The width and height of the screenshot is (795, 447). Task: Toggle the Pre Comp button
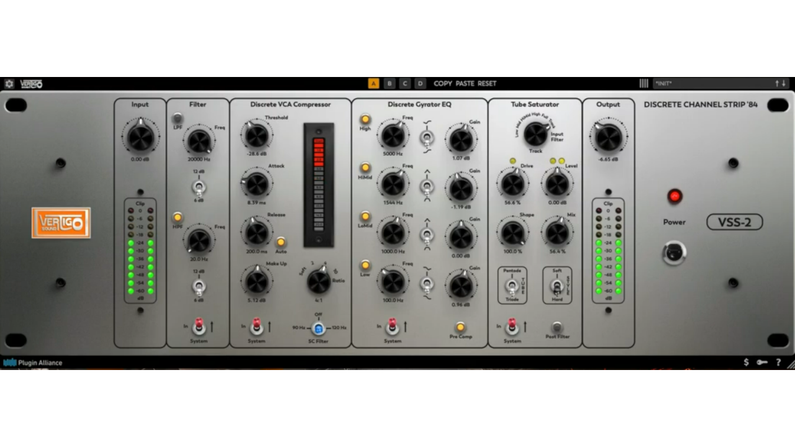pos(460,327)
